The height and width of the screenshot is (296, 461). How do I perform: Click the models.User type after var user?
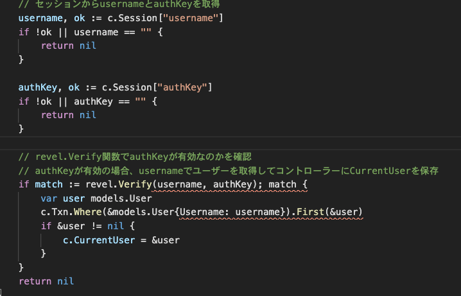click(x=111, y=198)
